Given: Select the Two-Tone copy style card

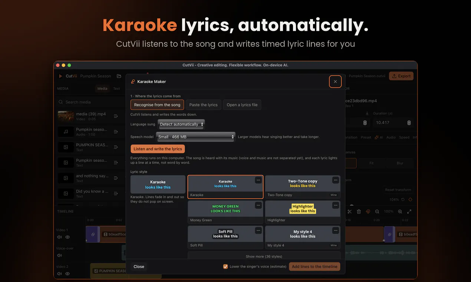Looking at the screenshot, I should (303, 187).
